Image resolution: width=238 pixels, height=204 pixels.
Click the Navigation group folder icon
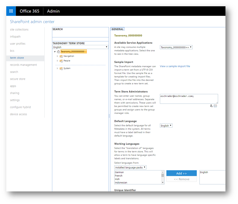point(61,56)
